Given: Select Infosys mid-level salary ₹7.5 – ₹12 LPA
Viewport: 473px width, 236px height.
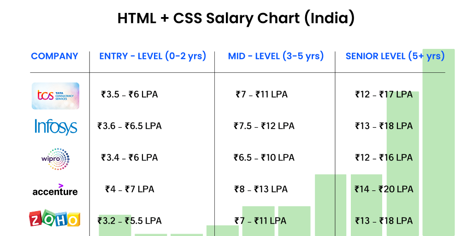Looking at the screenshot, I should 264,126.
